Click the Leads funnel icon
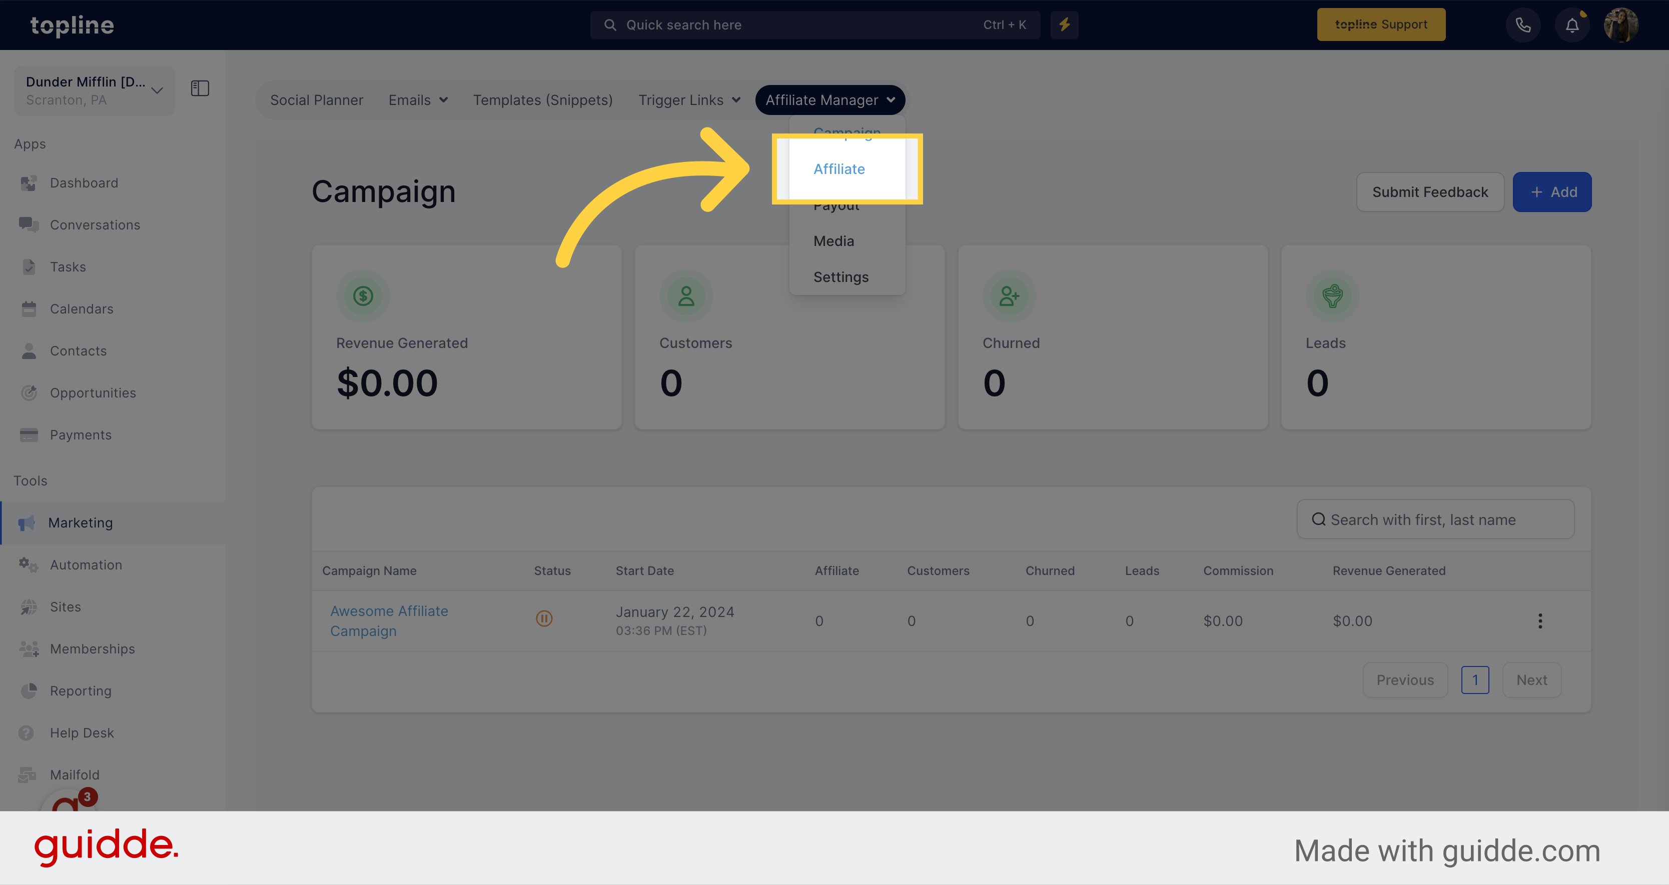Viewport: 1669px width, 885px height. point(1332,296)
